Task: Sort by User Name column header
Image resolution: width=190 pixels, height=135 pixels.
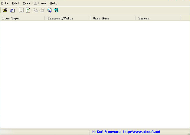Action: pos(113,18)
